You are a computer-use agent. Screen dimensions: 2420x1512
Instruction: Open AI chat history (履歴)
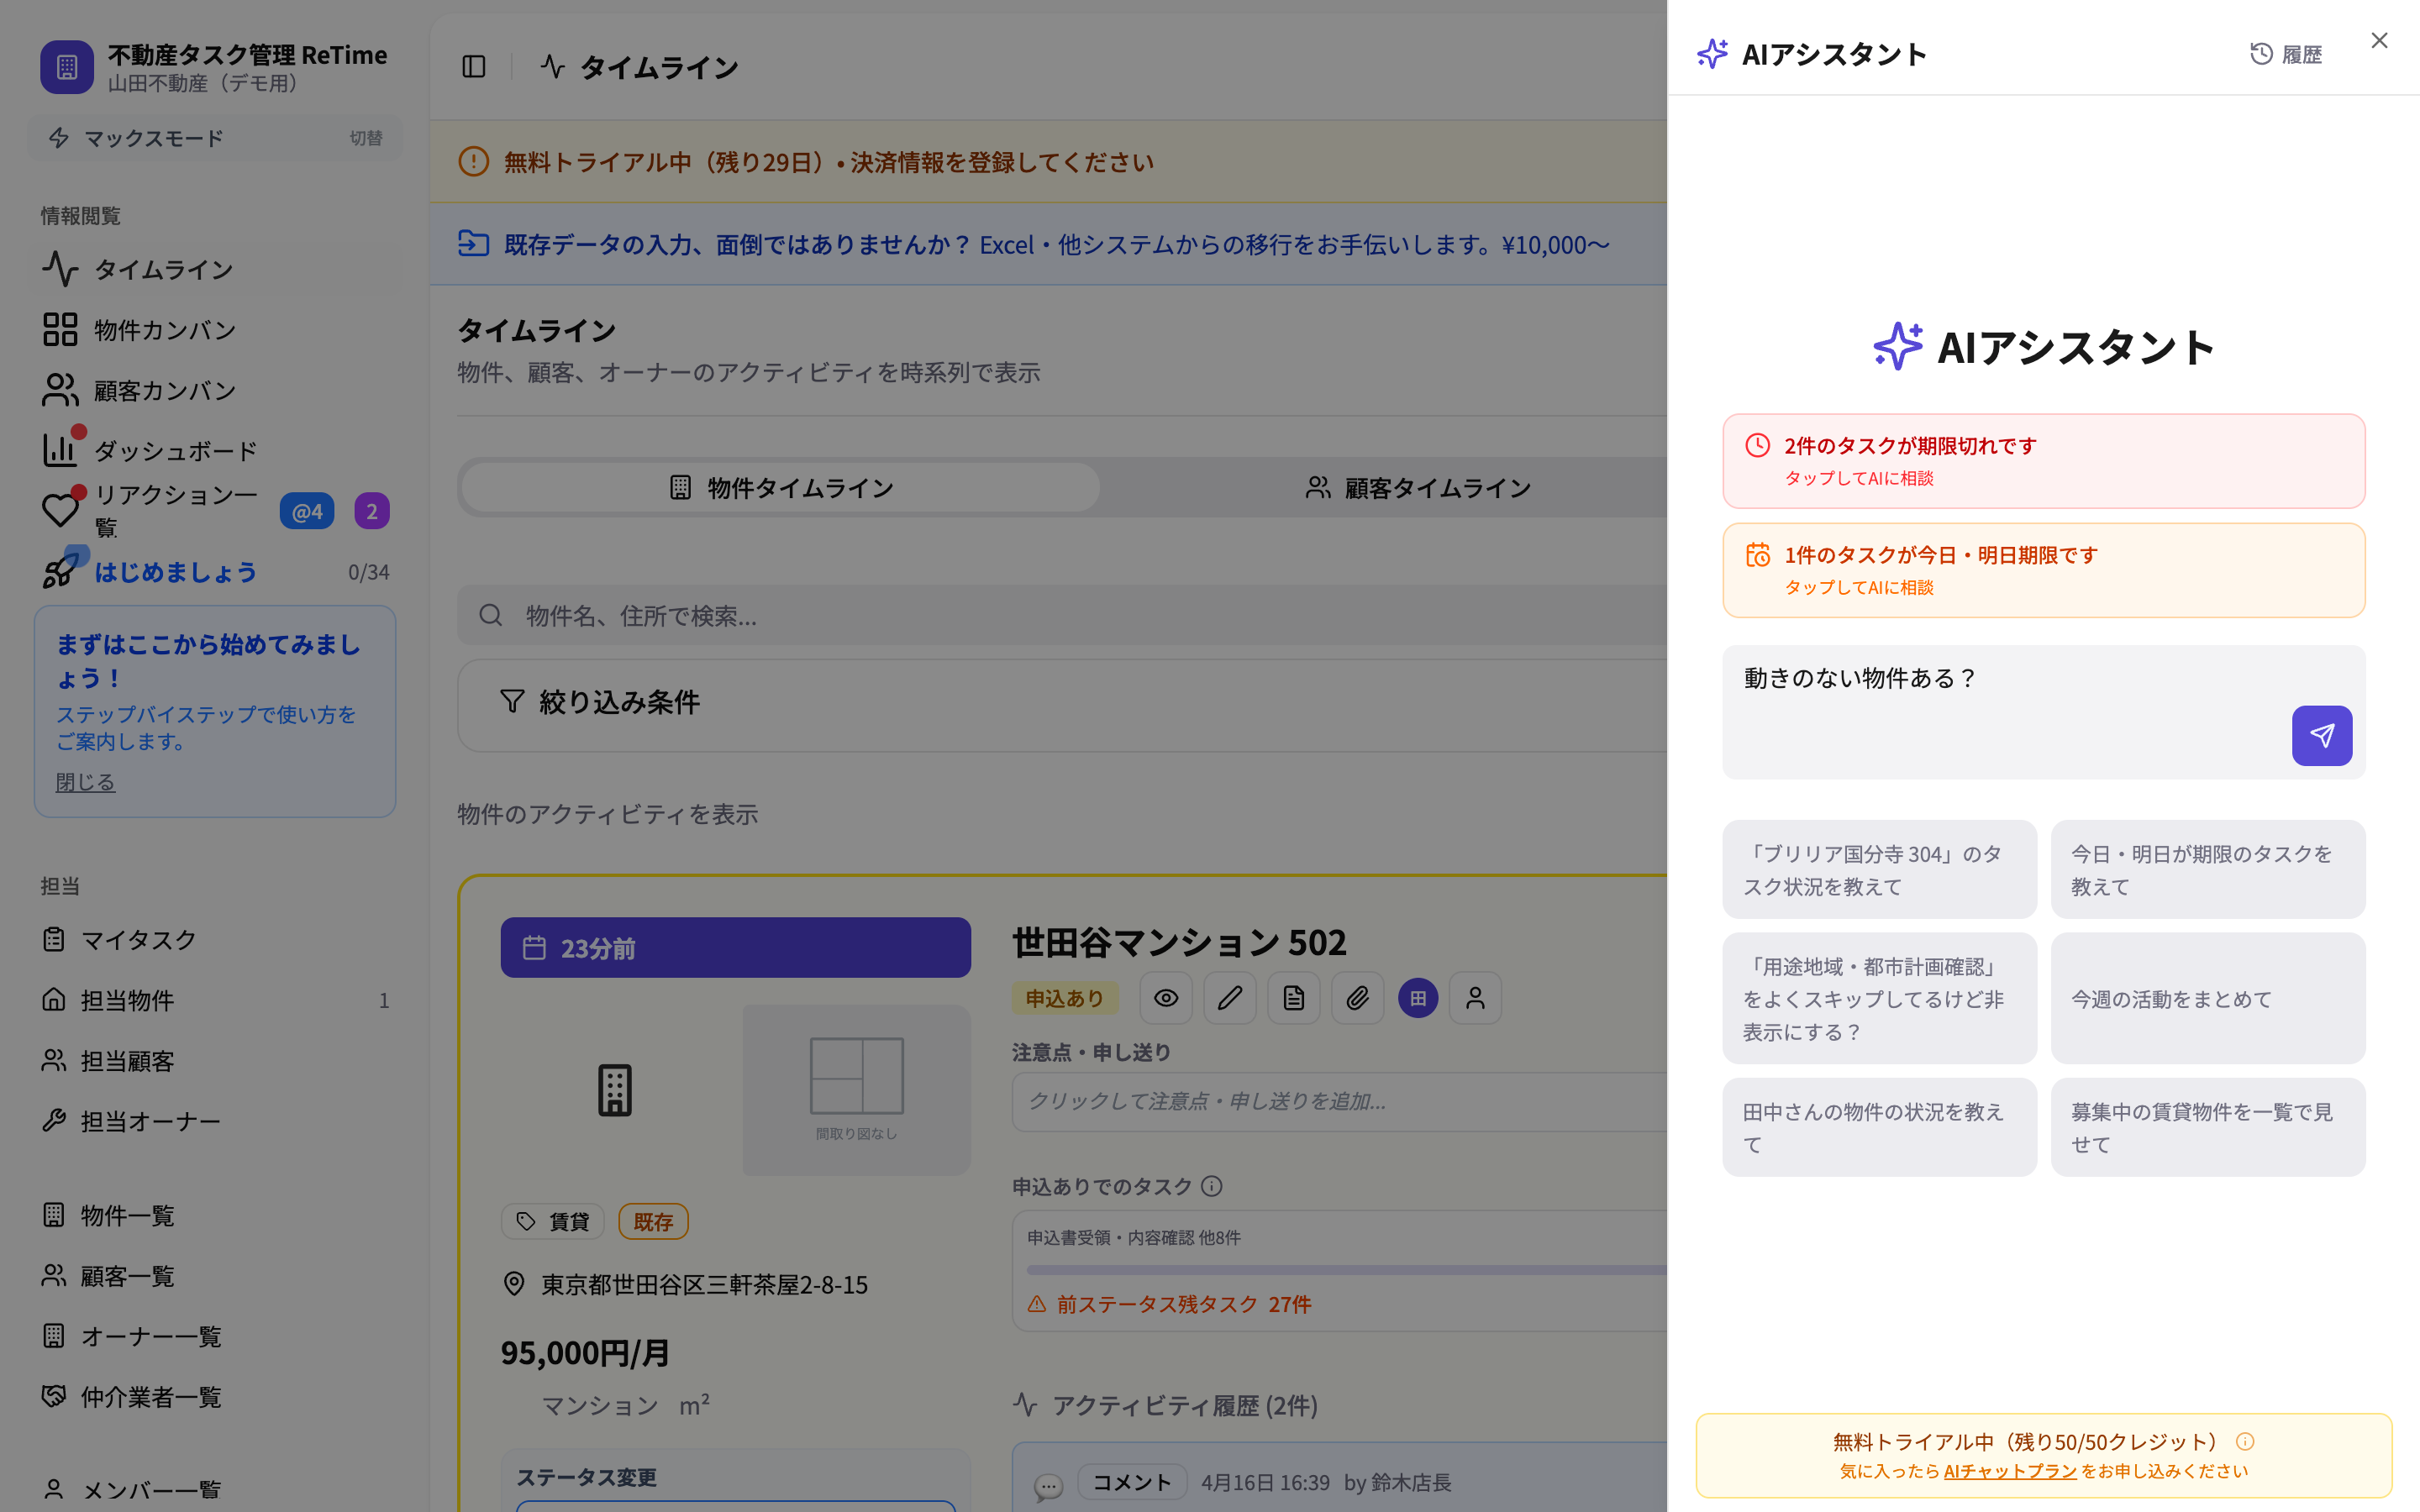tap(2286, 54)
